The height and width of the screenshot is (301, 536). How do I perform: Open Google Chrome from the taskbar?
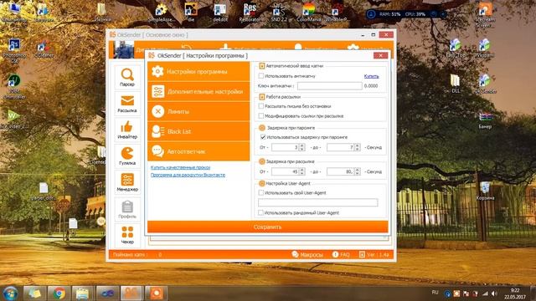[x=59, y=293]
